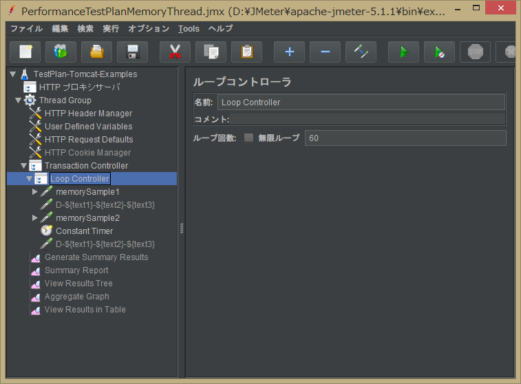Click the ループ回数: label
Screen dimensions: 521x384
215,138
